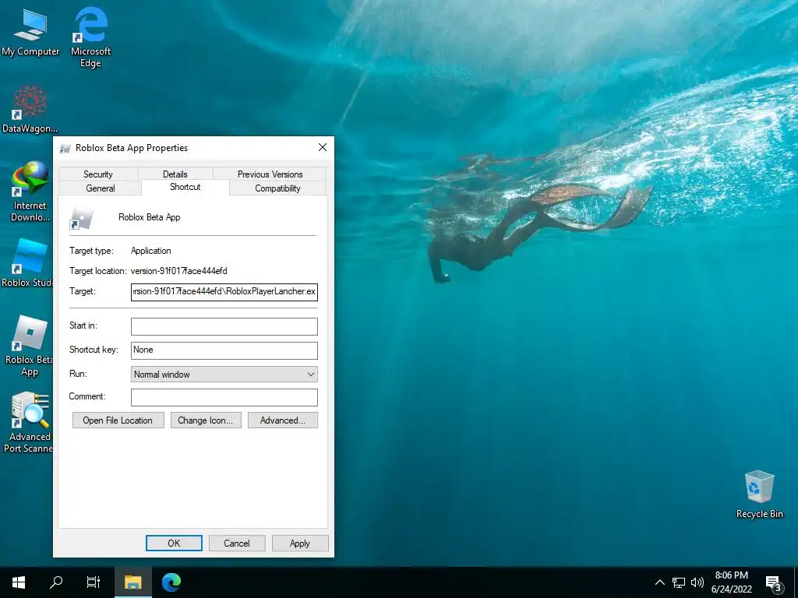Screen dimensions: 798x598
Task: Show hidden system tray icons
Action: [x=659, y=582]
